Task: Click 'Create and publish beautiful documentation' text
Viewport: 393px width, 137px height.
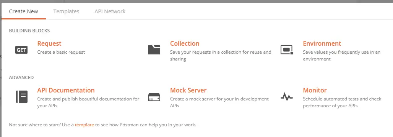Action: (88, 102)
